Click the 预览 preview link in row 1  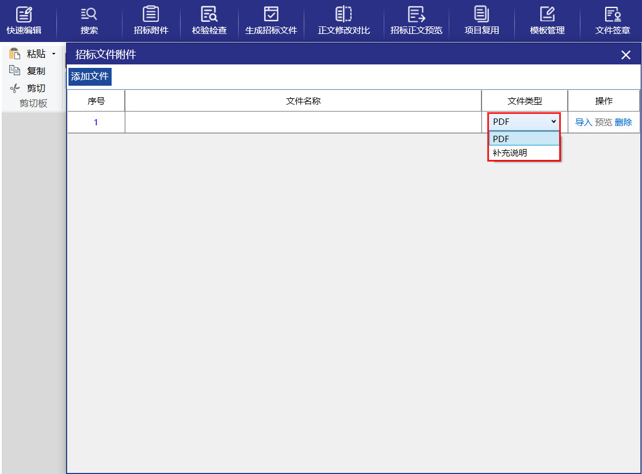click(603, 122)
